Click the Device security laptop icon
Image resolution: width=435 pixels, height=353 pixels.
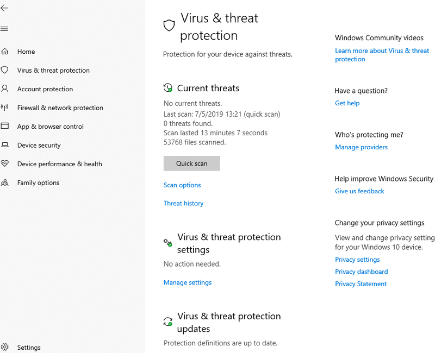pos(5,145)
